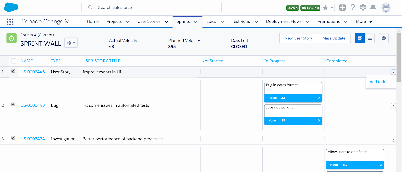
Task: Sort by USER STORY TITLE column header
Action: click(x=102, y=61)
